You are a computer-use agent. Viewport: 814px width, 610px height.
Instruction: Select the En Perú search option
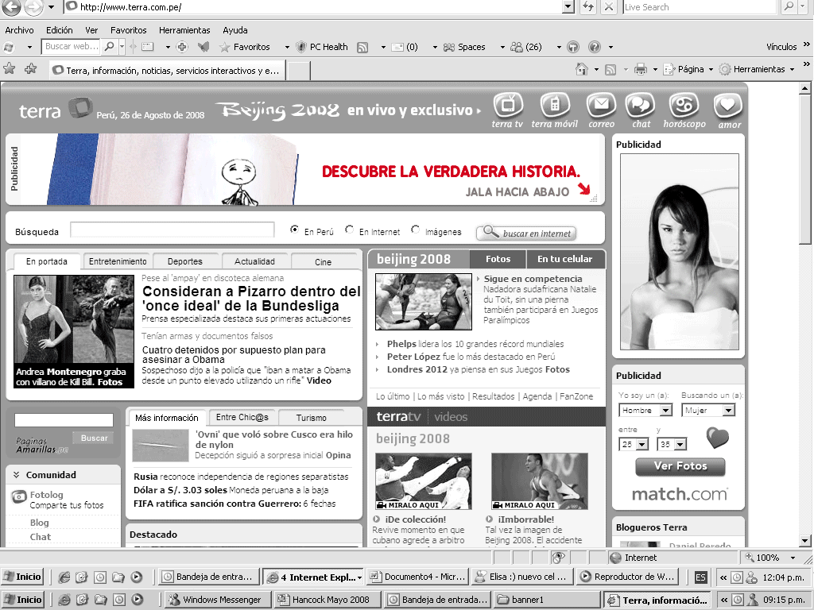click(x=294, y=230)
